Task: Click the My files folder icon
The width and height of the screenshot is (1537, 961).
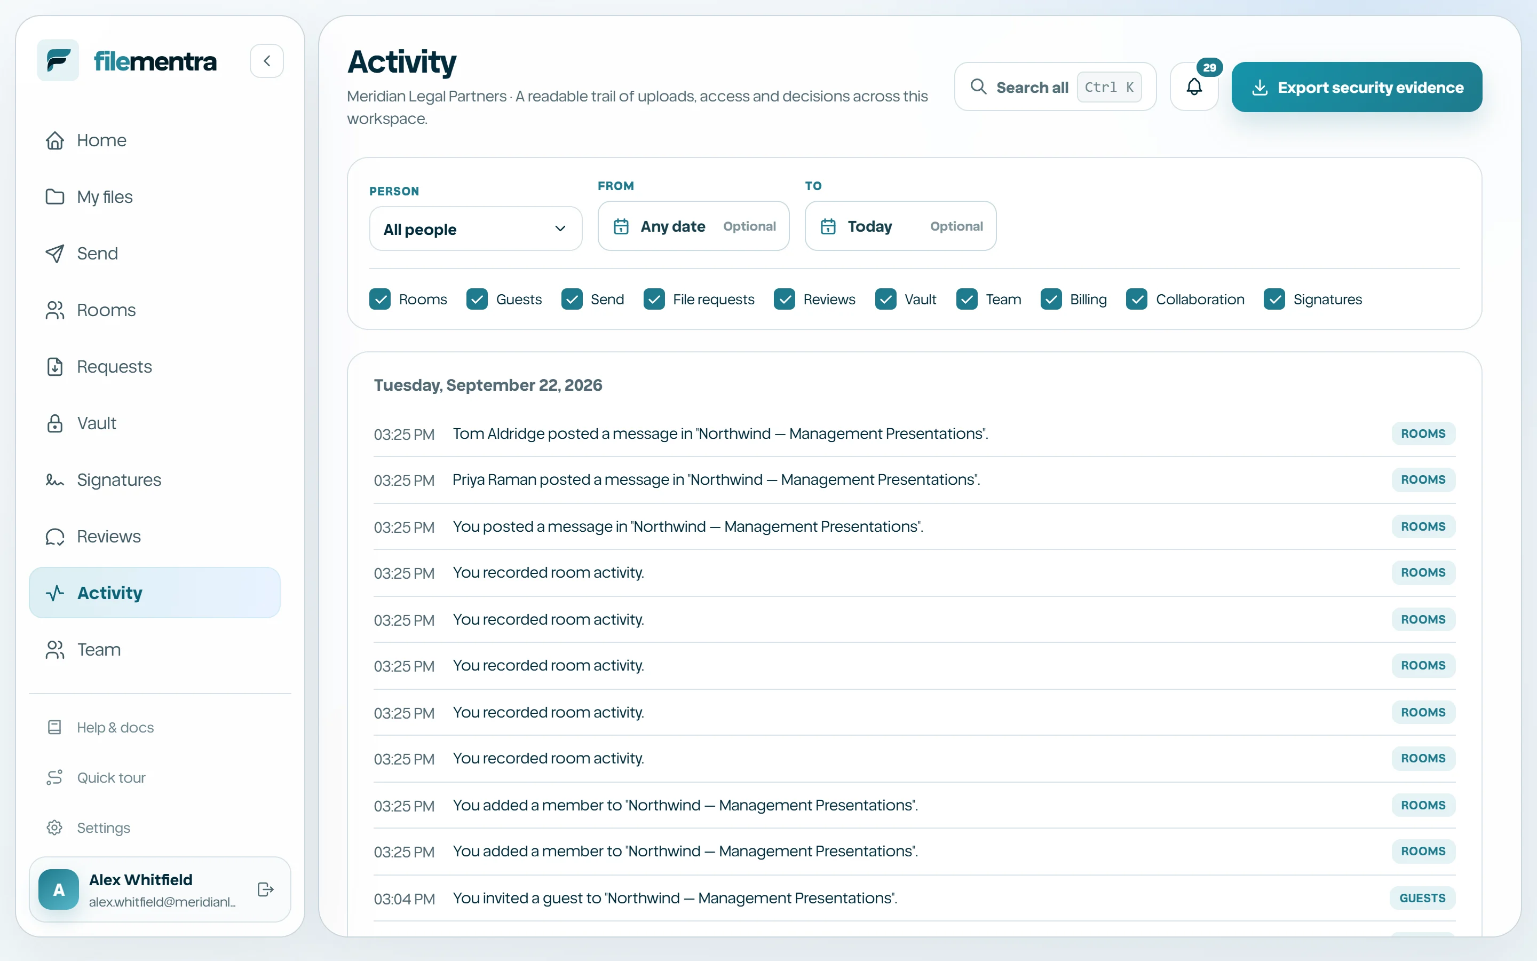Action: click(x=54, y=197)
